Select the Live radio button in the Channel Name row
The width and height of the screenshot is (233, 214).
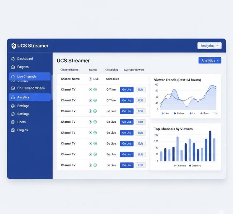[90, 79]
